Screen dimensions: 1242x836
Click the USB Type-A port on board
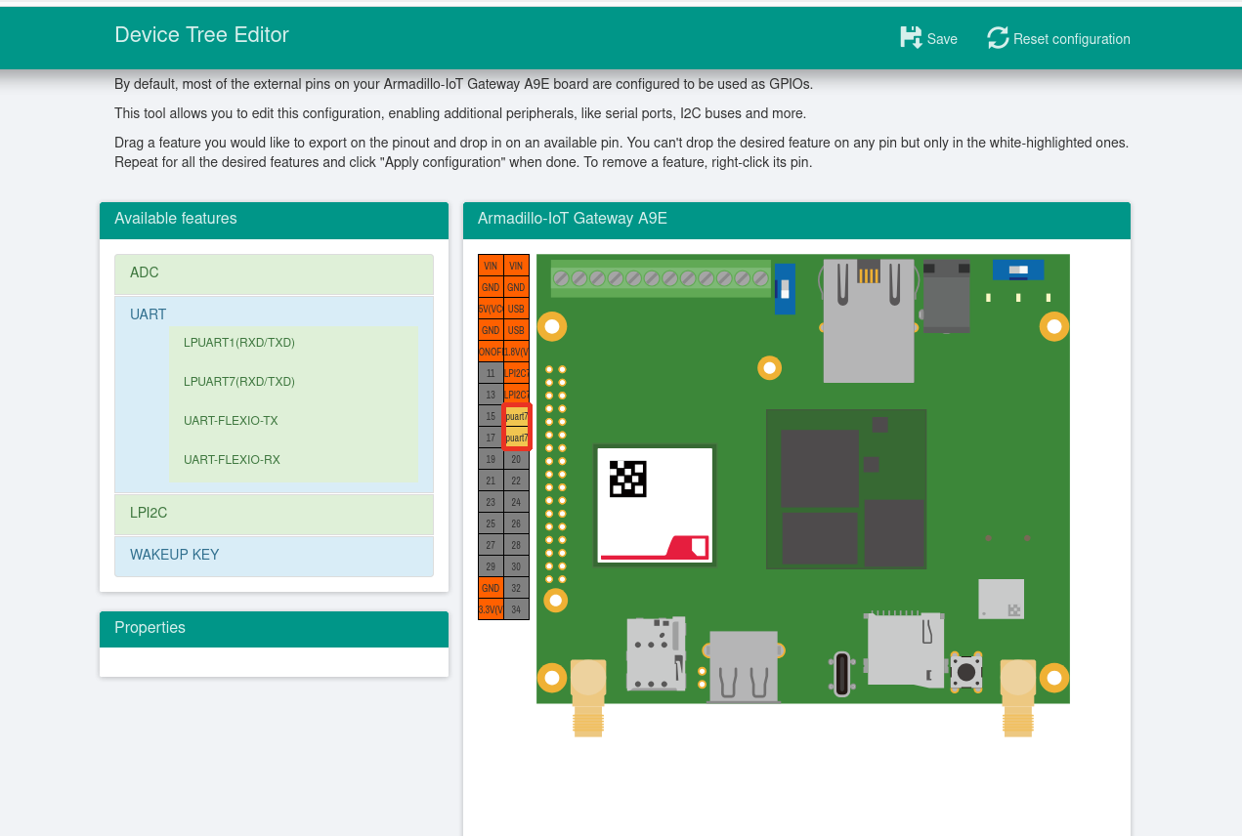pos(744,667)
